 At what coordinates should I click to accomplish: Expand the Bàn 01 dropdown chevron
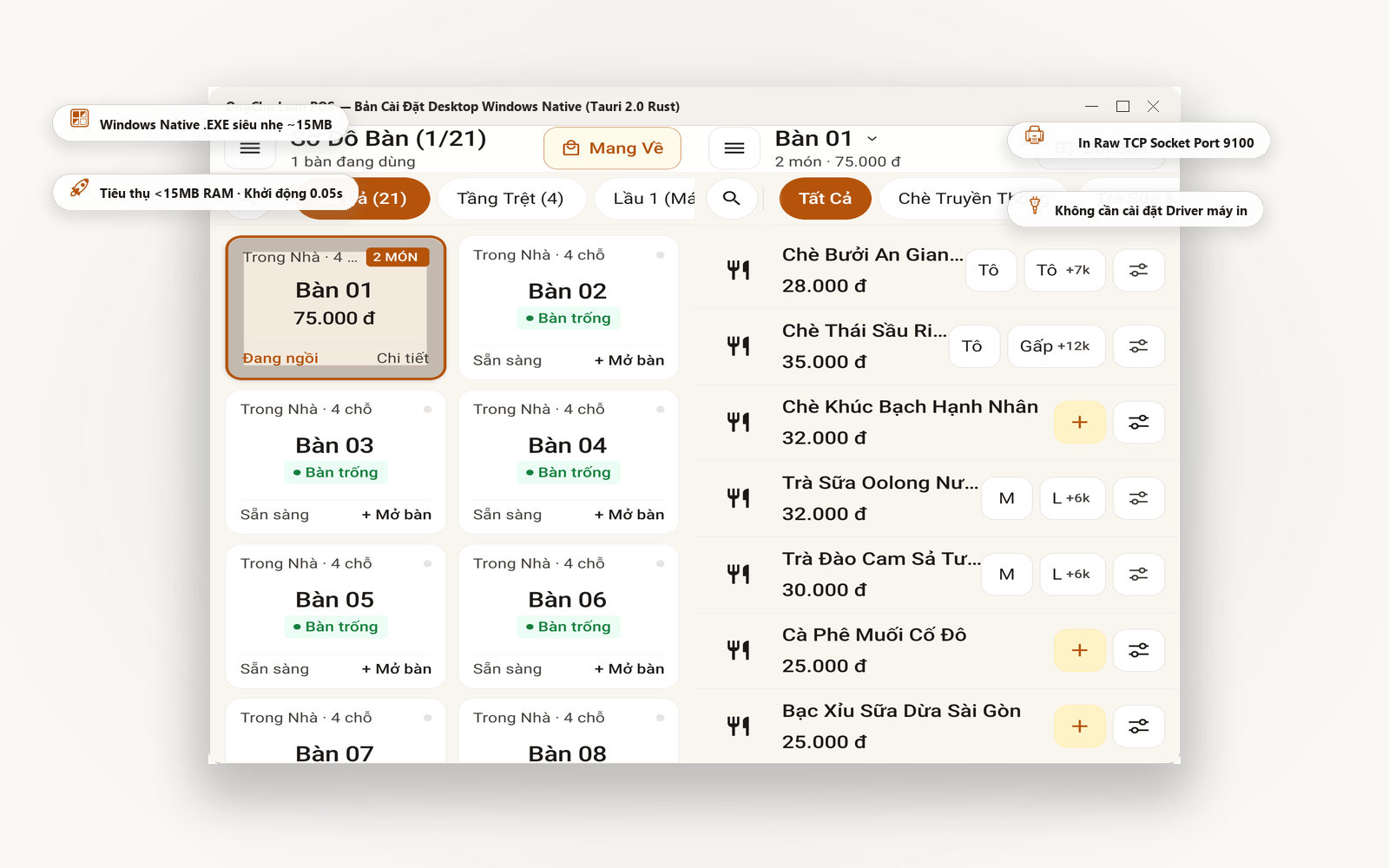872,139
